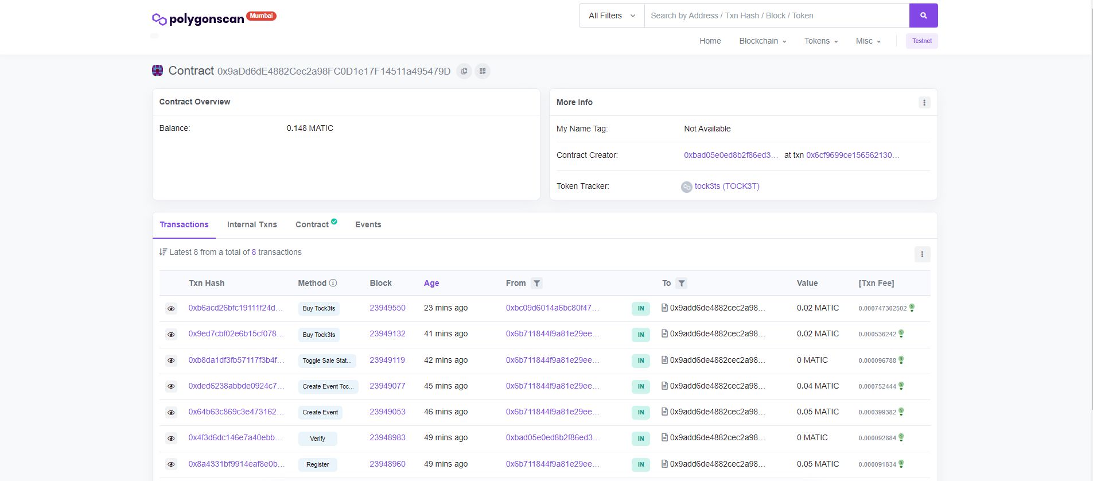Click the 0.148 MATIC balance value
1093x481 pixels.
tap(310, 128)
